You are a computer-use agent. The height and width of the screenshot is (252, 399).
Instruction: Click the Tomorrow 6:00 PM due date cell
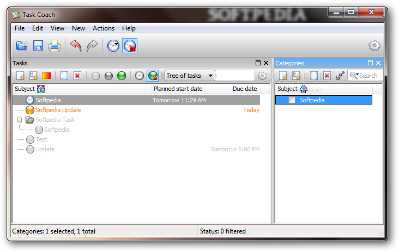[x=235, y=149]
